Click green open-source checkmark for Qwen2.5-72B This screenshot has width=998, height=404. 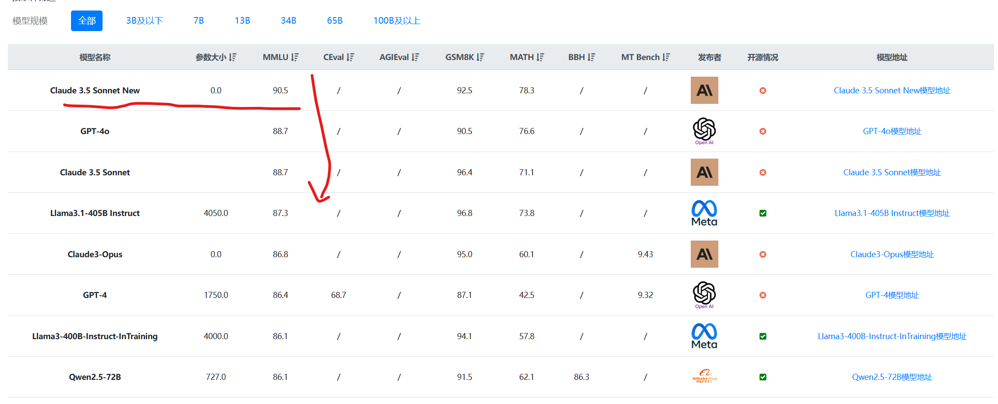coord(763,377)
